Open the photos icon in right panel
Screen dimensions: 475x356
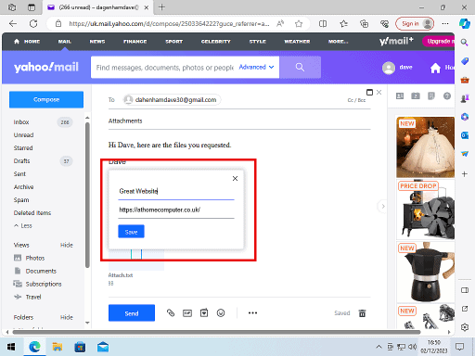click(x=416, y=96)
